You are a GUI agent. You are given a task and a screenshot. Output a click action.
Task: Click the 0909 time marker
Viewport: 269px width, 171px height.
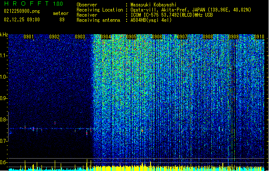pyautogui.click(x=234, y=37)
